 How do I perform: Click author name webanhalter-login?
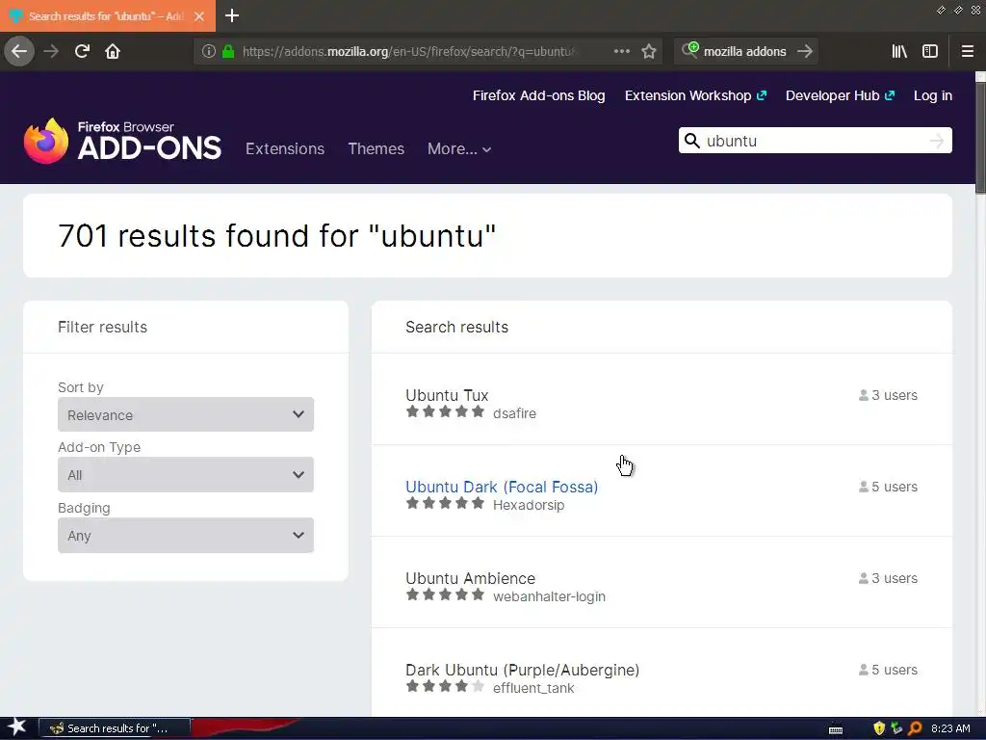pyautogui.click(x=549, y=596)
